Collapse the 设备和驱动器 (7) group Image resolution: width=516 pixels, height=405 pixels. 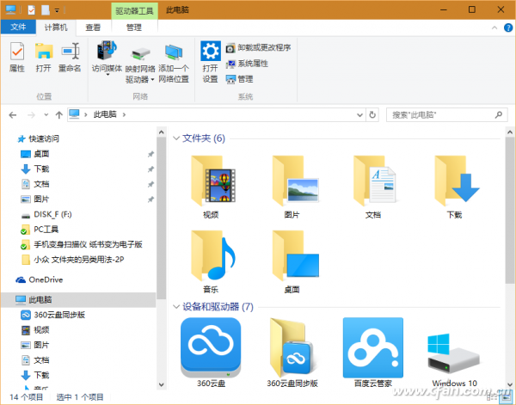pos(176,307)
